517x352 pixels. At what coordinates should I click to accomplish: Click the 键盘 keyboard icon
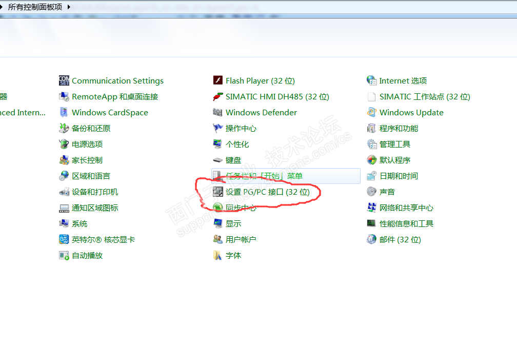(x=217, y=160)
